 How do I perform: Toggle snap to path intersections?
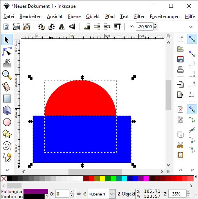pyautogui.click(x=192, y=130)
